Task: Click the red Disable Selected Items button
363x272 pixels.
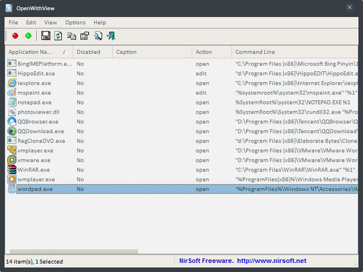Action: coord(15,36)
